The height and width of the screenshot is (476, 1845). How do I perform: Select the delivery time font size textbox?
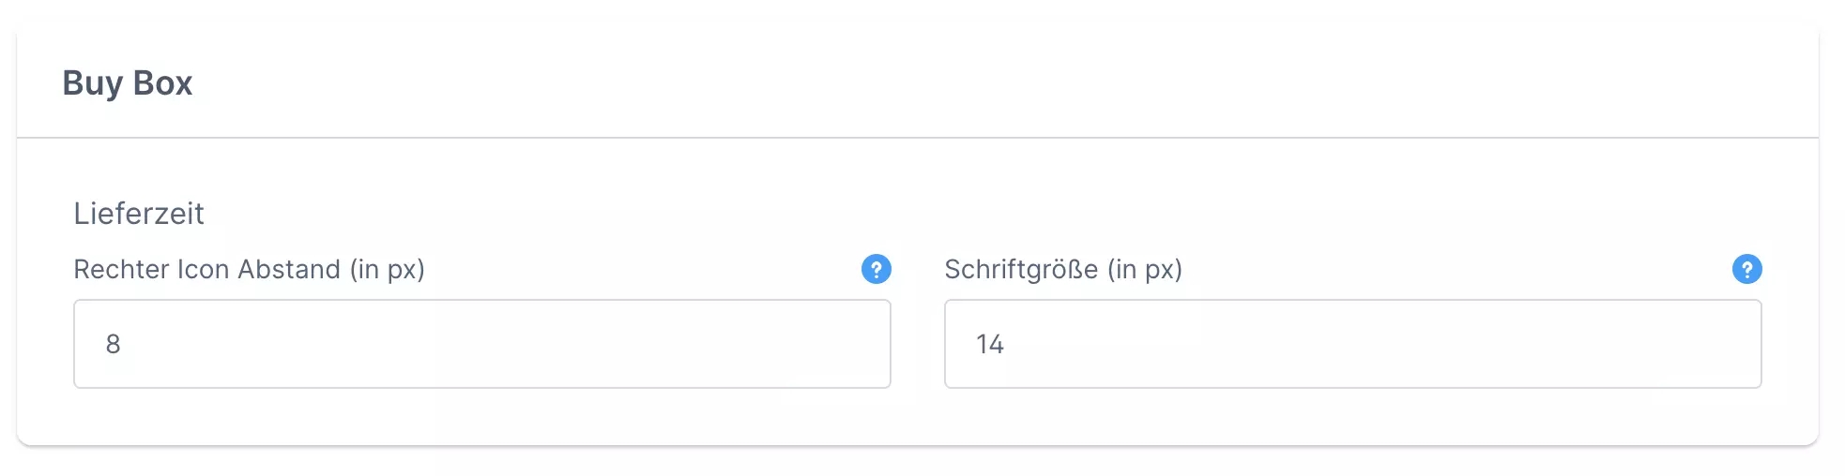[1352, 344]
